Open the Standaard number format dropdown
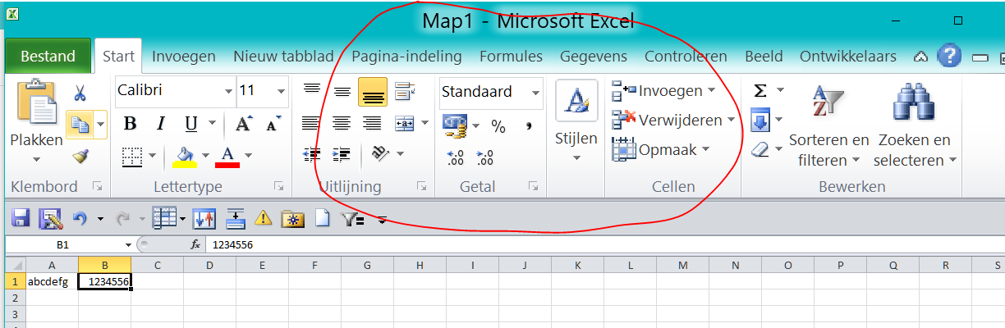 coord(536,92)
